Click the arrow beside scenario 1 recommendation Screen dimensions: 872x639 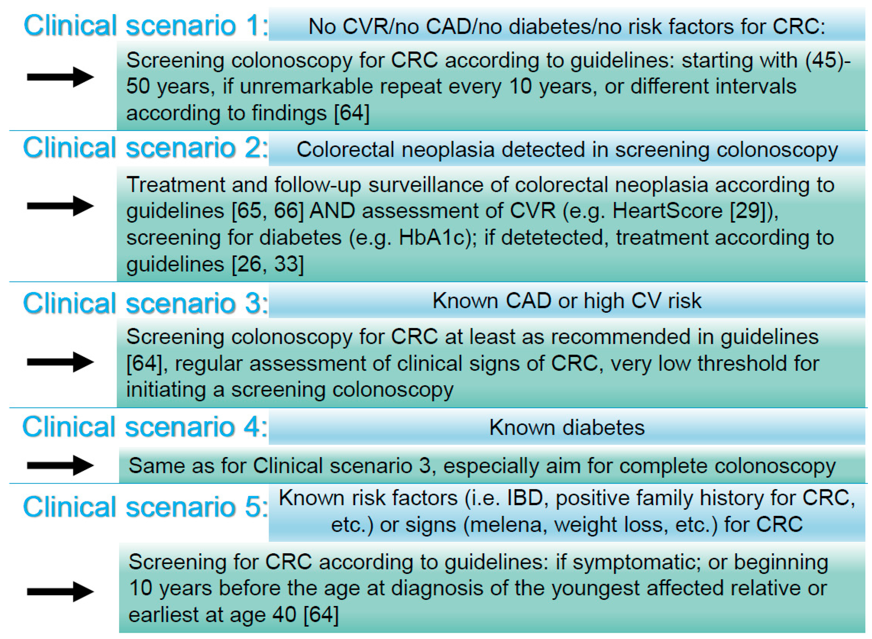click(x=60, y=77)
